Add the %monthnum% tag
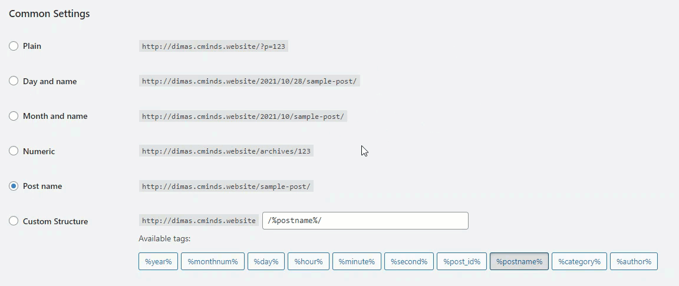 coord(213,261)
